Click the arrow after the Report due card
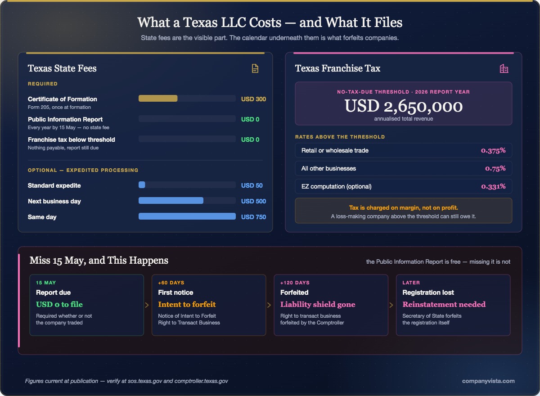The width and height of the screenshot is (540, 396). (147, 305)
